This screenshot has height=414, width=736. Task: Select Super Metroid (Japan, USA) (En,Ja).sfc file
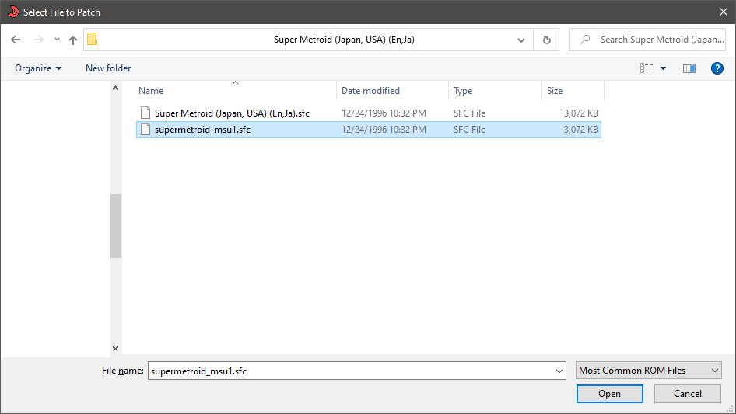[x=232, y=113]
